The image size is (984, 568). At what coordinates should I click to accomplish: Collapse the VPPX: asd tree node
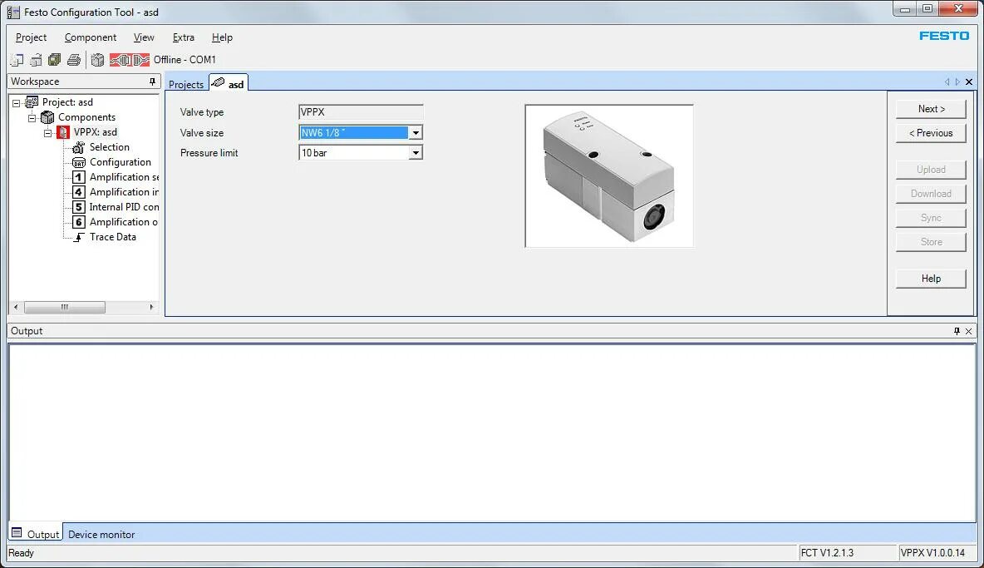[x=47, y=132]
